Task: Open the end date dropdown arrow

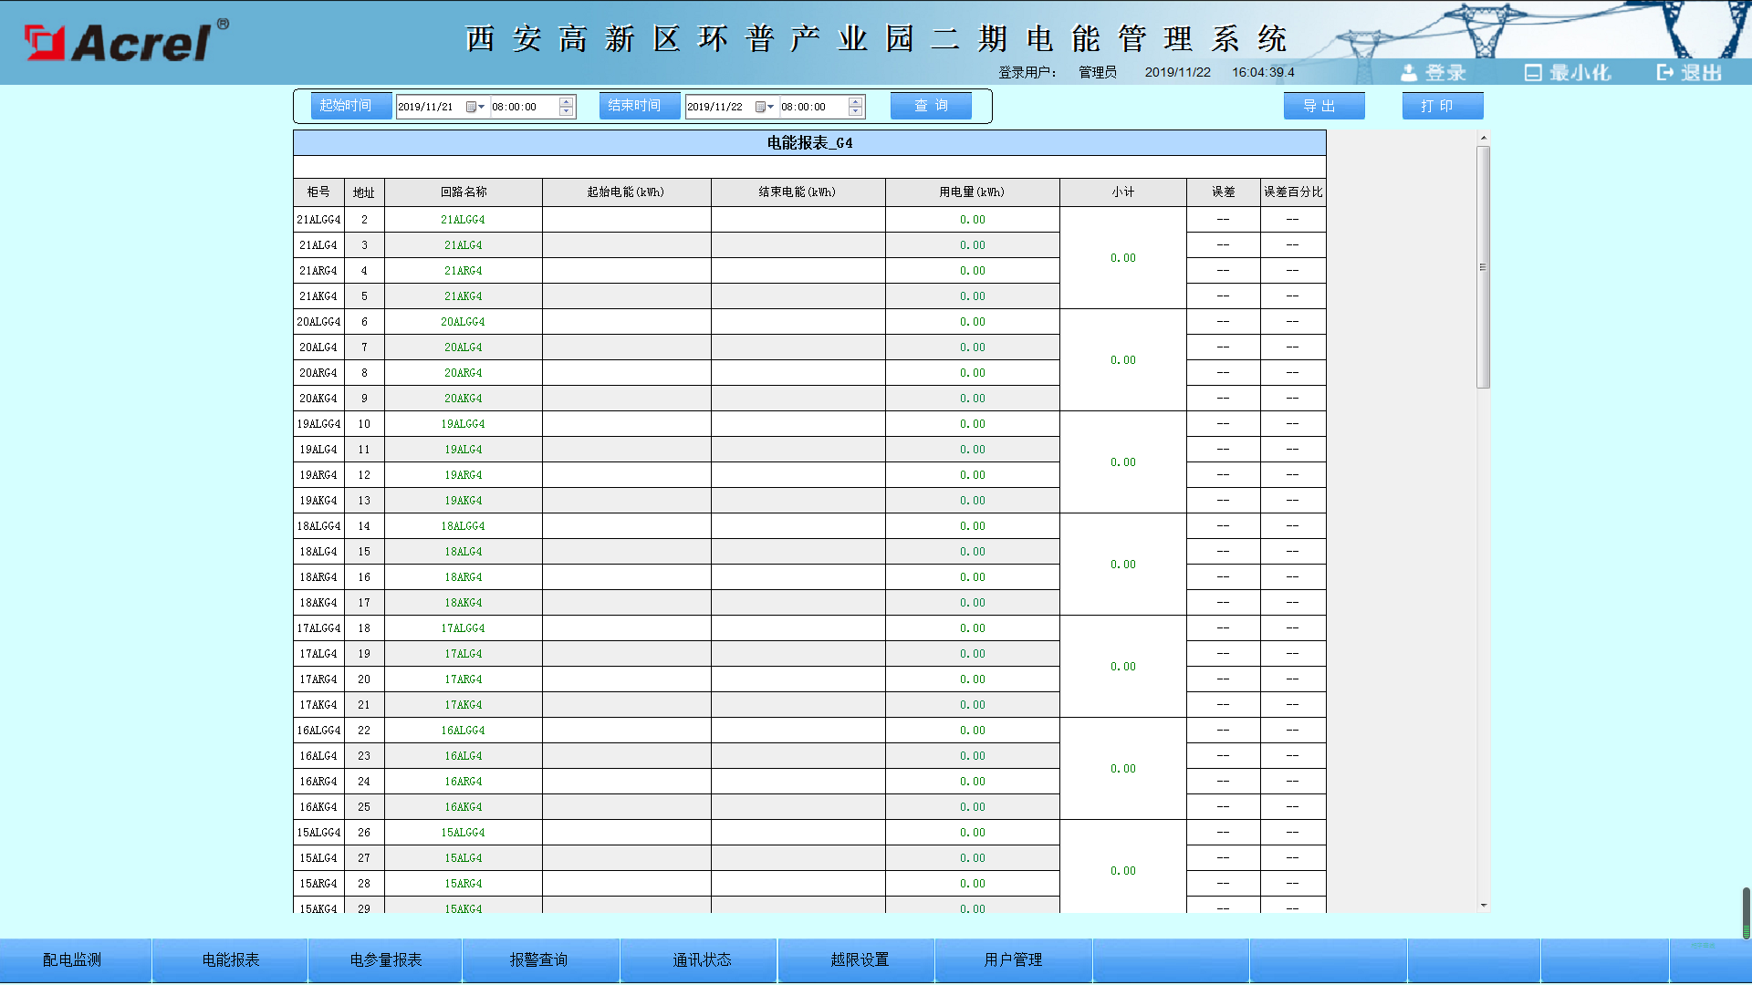Action: pyautogui.click(x=771, y=106)
